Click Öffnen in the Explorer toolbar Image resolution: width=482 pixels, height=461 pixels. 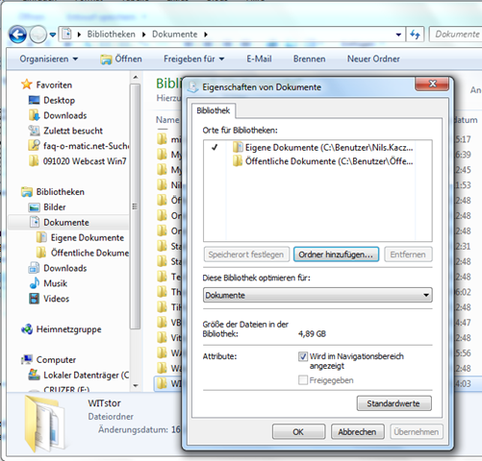pos(121,59)
